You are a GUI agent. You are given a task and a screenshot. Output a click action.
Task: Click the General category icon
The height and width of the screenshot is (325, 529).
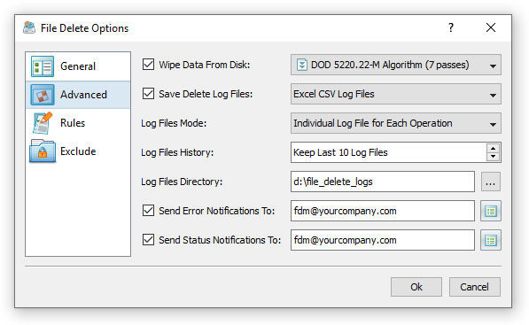click(x=43, y=66)
